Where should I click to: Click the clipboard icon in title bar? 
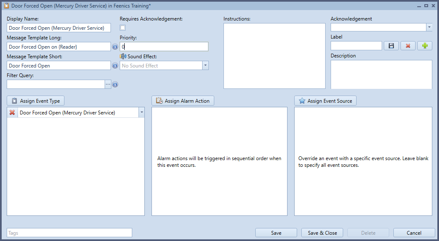(x=6, y=5)
